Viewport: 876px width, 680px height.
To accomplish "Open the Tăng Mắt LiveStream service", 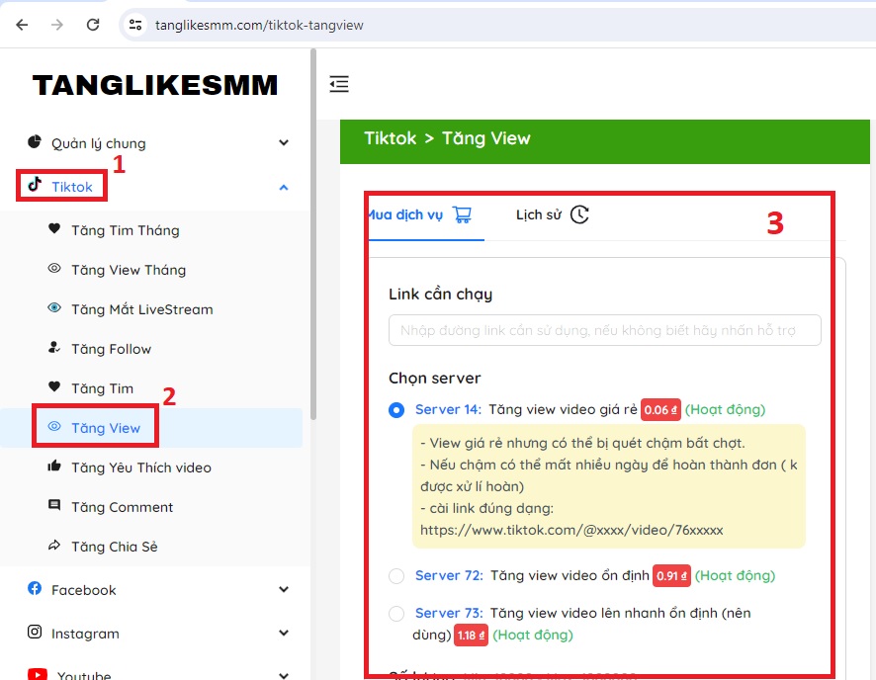I will pos(142,309).
